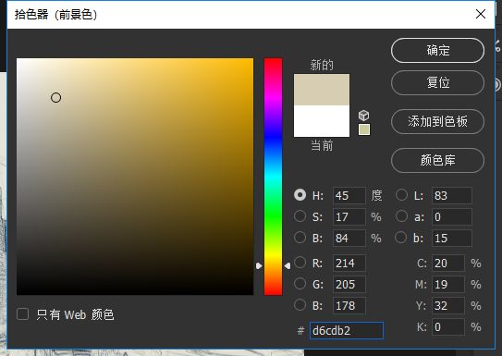Select the G green radio button
This screenshot has width=502, height=356.
pos(300,284)
